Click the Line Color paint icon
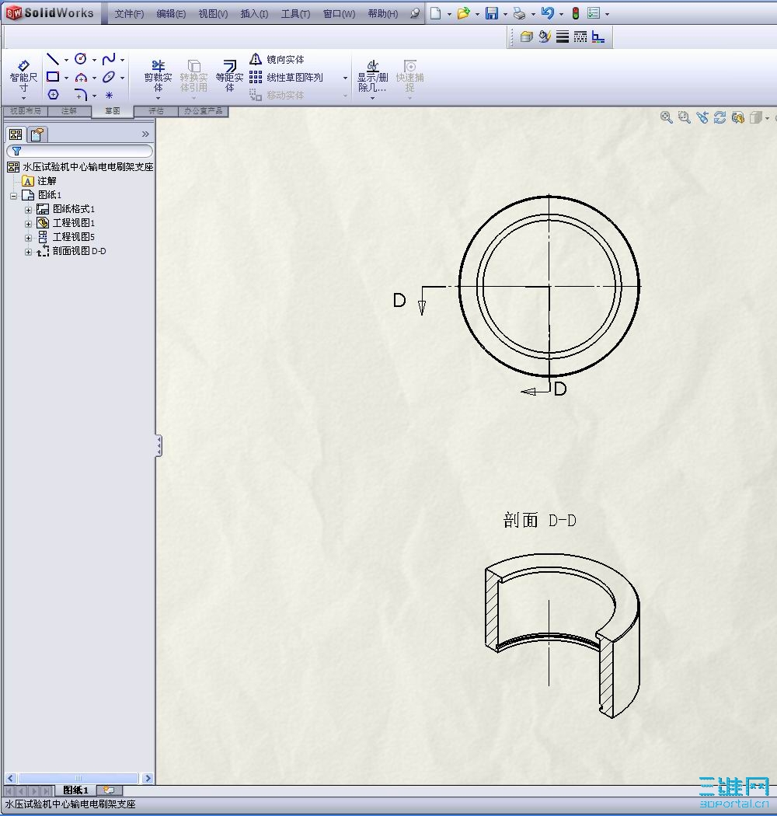The image size is (777, 816). (x=545, y=37)
